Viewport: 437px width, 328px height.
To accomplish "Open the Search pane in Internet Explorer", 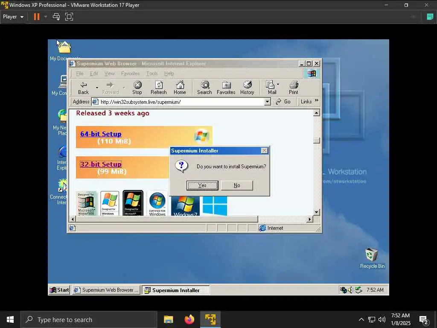I will pyautogui.click(x=204, y=88).
